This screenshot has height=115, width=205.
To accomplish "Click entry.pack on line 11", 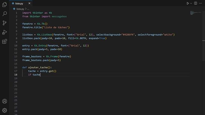I will click(x=30, y=49).
